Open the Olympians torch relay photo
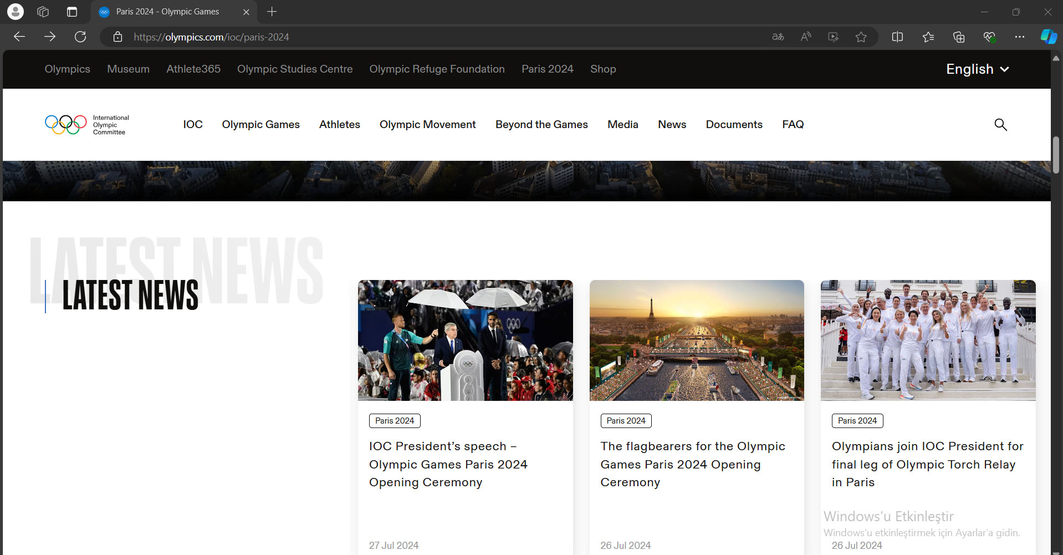The height and width of the screenshot is (555, 1063). click(928, 340)
